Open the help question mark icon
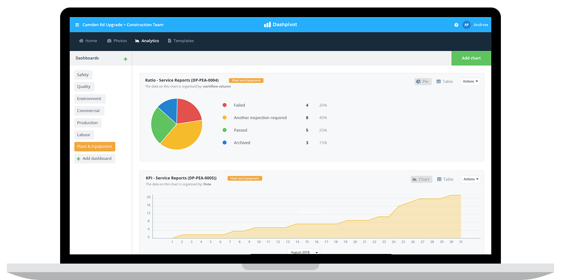This screenshot has height=280, width=561. click(x=456, y=25)
